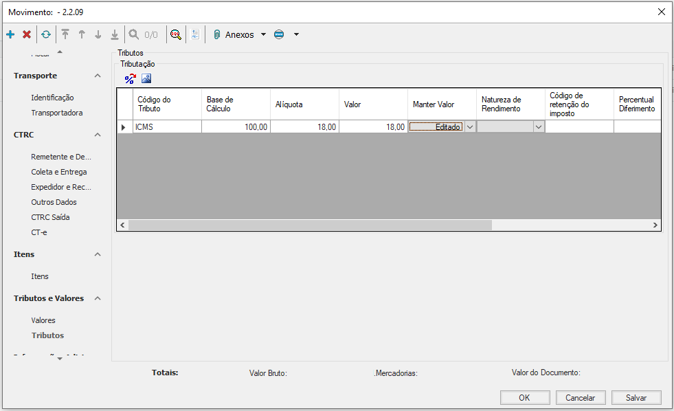674x411 pixels.
Task: Click grid scroll right arrow
Action: point(655,225)
